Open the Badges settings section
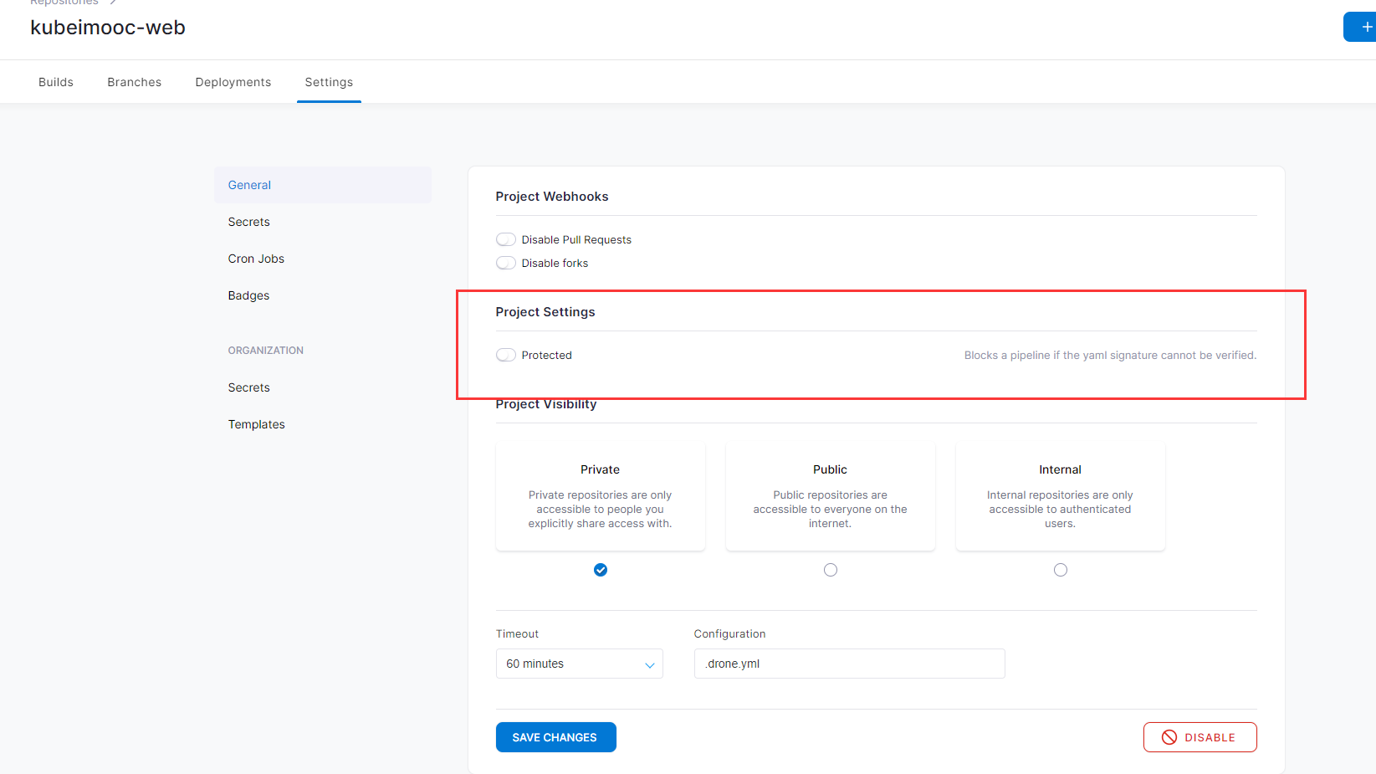 point(248,295)
